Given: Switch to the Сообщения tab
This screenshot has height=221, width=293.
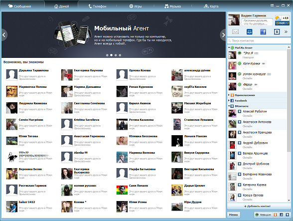Looking at the screenshot, I should pyautogui.click(x=19, y=6).
